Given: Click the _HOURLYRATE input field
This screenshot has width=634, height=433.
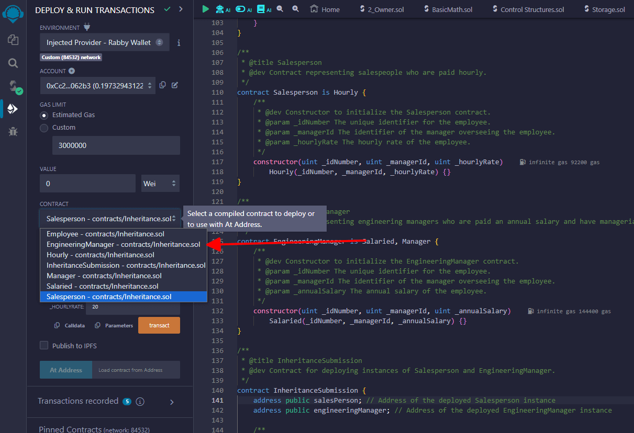Looking at the screenshot, I should (x=133, y=307).
